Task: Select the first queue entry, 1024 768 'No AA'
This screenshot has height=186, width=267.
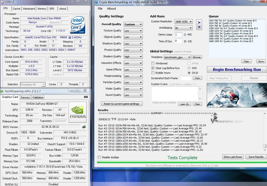Action: pos(233,21)
